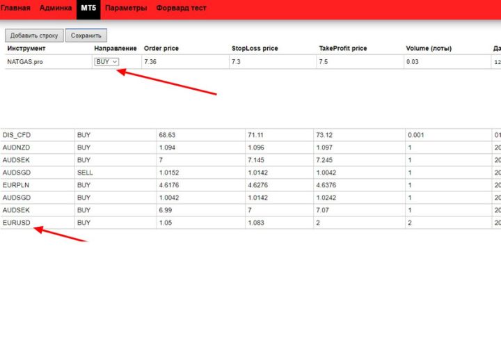Select the EURUSD row instrument cell

coord(38,223)
